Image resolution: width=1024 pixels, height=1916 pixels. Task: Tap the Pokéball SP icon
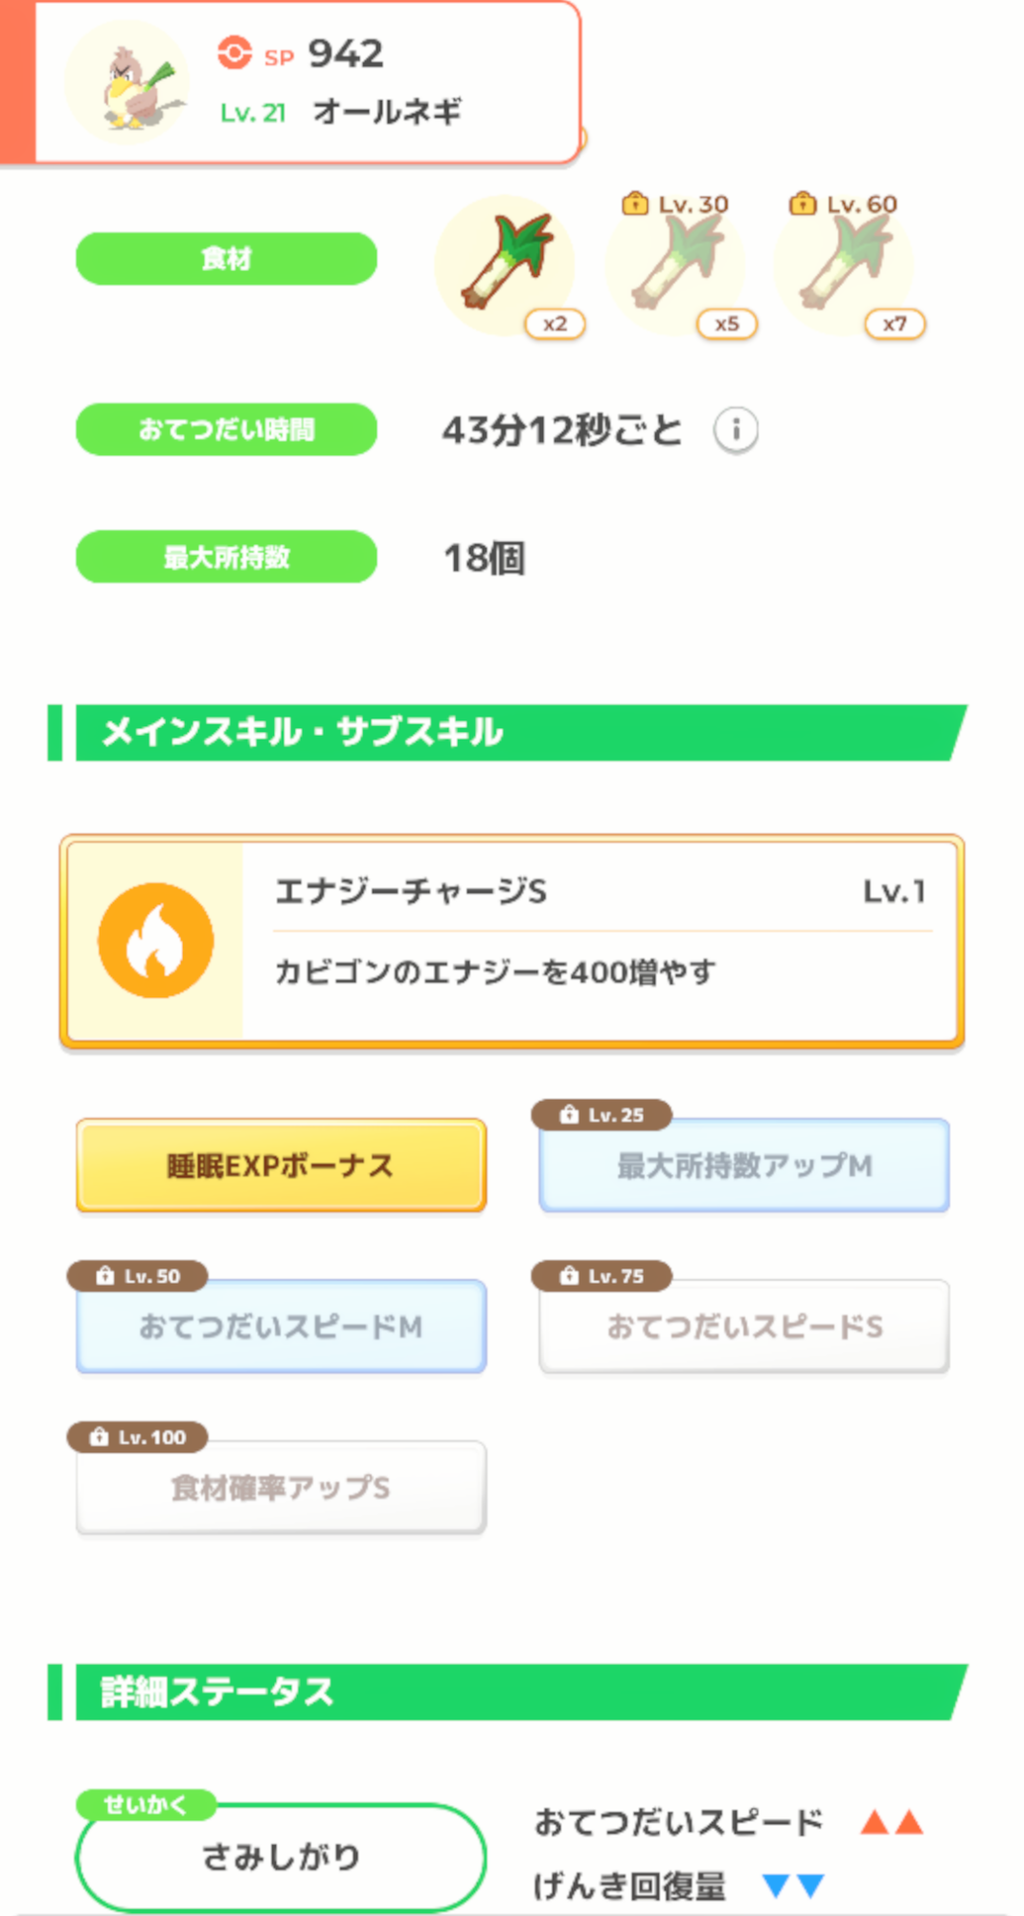234,54
